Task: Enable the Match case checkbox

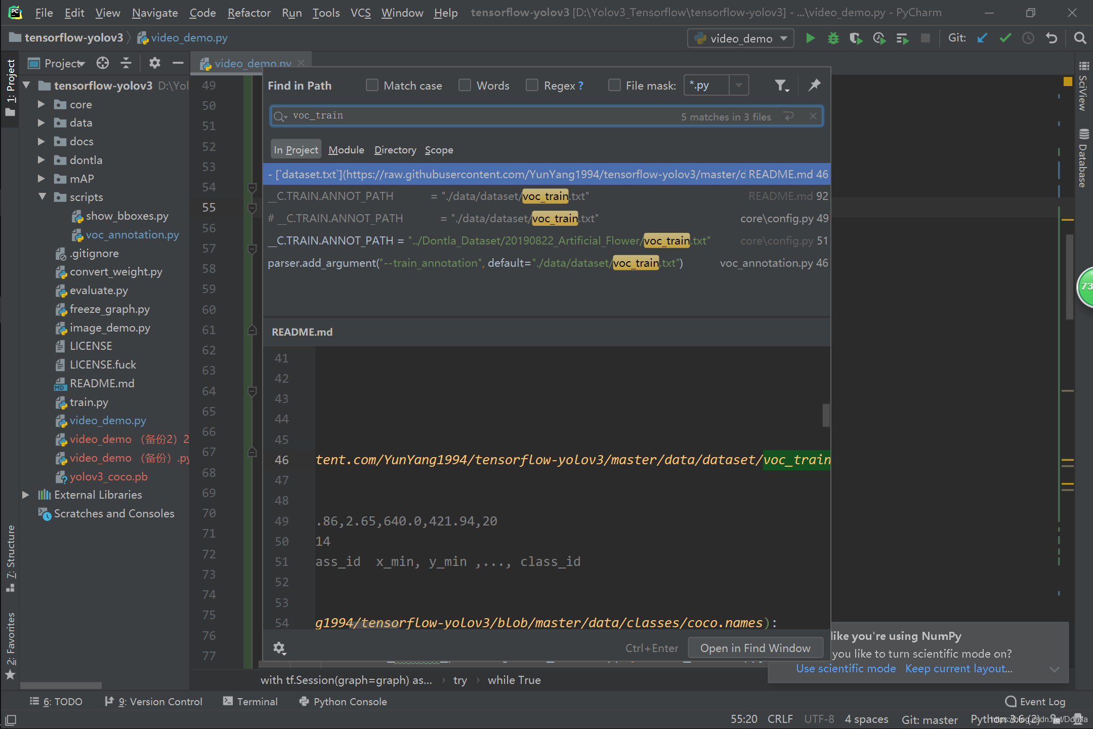Action: (372, 85)
